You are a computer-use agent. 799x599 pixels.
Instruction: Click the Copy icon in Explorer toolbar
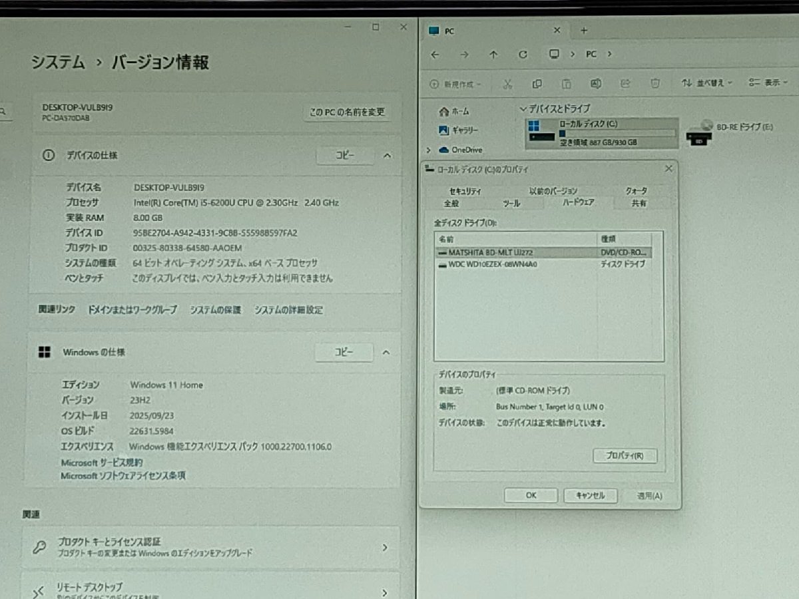click(x=537, y=84)
